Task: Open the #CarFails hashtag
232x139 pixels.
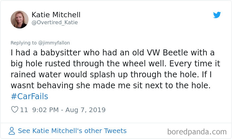Action: [29, 97]
